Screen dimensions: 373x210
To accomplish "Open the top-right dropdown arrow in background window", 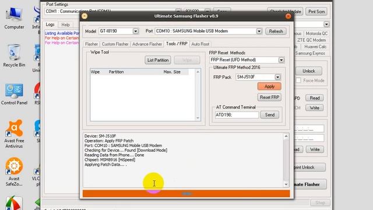I will click(326, 24).
